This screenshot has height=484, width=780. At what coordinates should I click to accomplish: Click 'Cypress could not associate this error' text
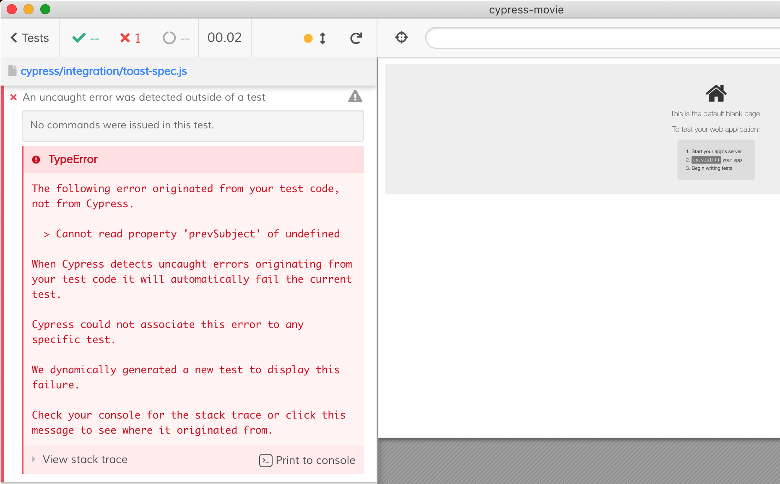pos(168,332)
